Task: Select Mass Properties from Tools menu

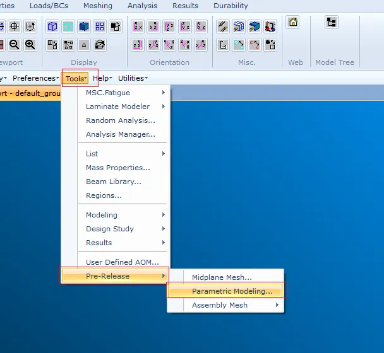Action: click(x=118, y=168)
